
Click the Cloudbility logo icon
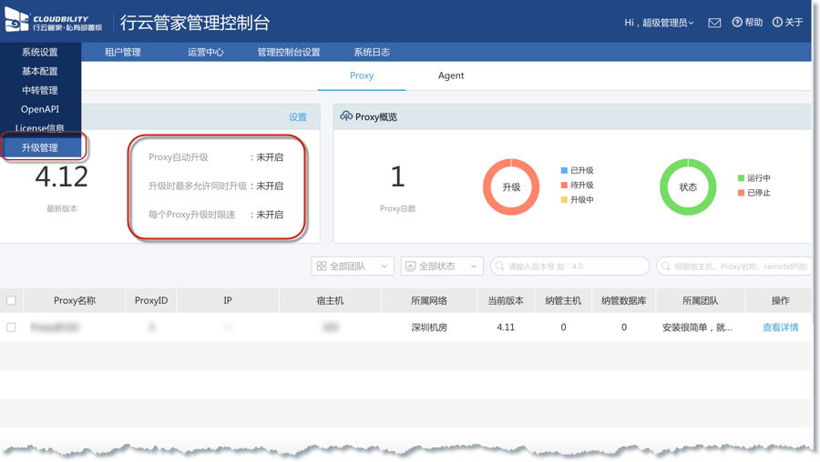(17, 22)
